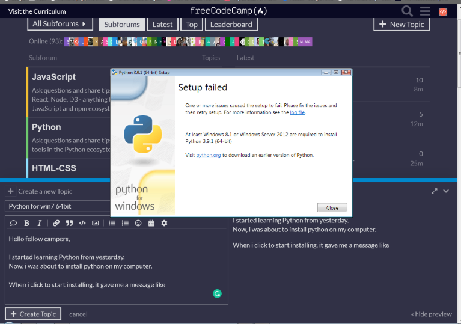Upload an image with the picture icon

click(x=95, y=223)
